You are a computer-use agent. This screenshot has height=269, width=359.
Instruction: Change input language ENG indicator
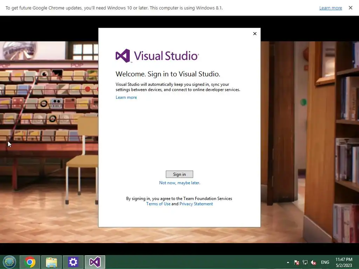click(x=325, y=262)
